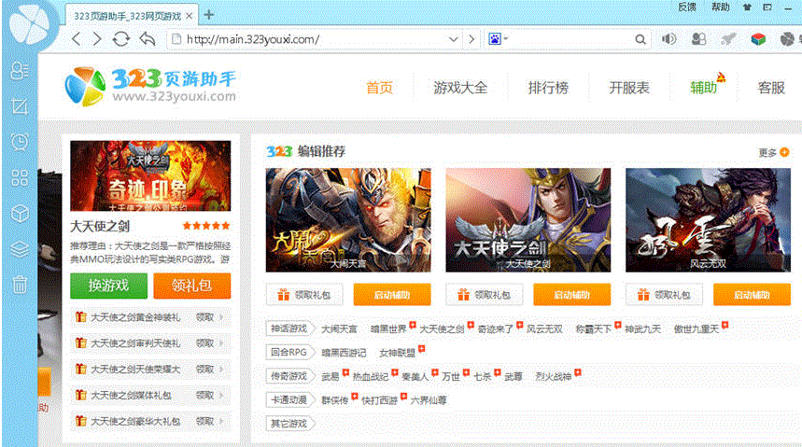Open the user account sidebar icon
Screen dimensions: 802x447
point(20,71)
